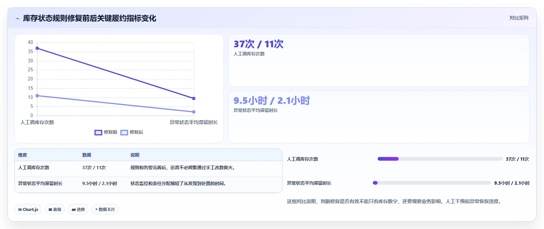The image size is (544, 229).
Task: Click the 数据 table column header
Action: pyautogui.click(x=87, y=155)
